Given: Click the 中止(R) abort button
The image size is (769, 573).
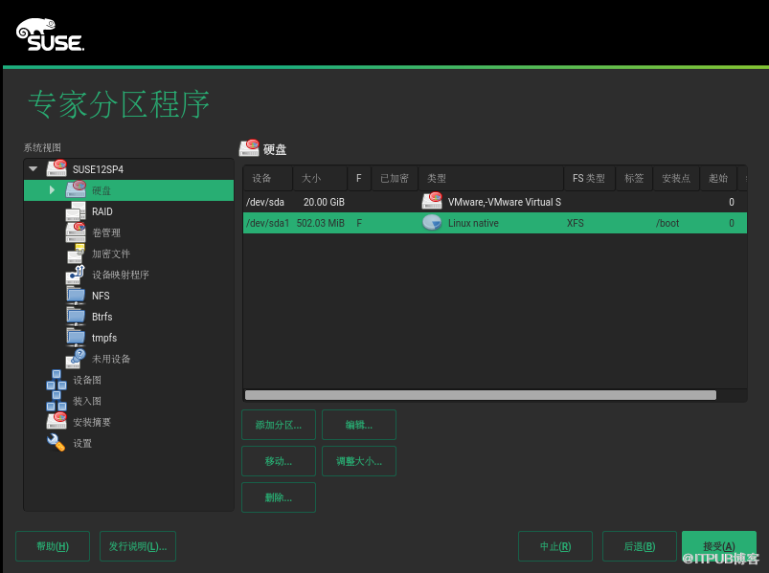Looking at the screenshot, I should point(555,546).
